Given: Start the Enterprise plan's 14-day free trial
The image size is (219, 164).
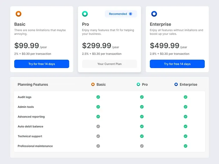Looking at the screenshot, I should pos(177,64).
